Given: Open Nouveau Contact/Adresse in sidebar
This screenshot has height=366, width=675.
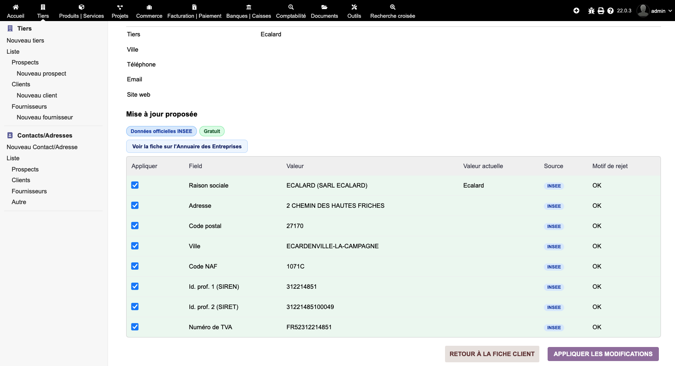Looking at the screenshot, I should [42, 147].
